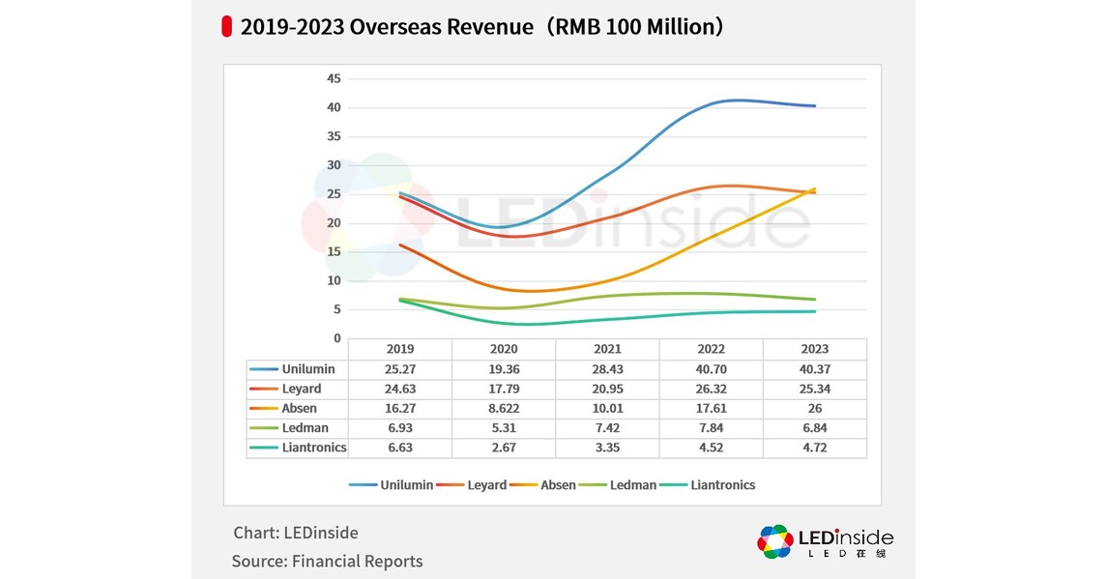
Task: Select the Absen entry in the bottom legend
Action: click(544, 484)
